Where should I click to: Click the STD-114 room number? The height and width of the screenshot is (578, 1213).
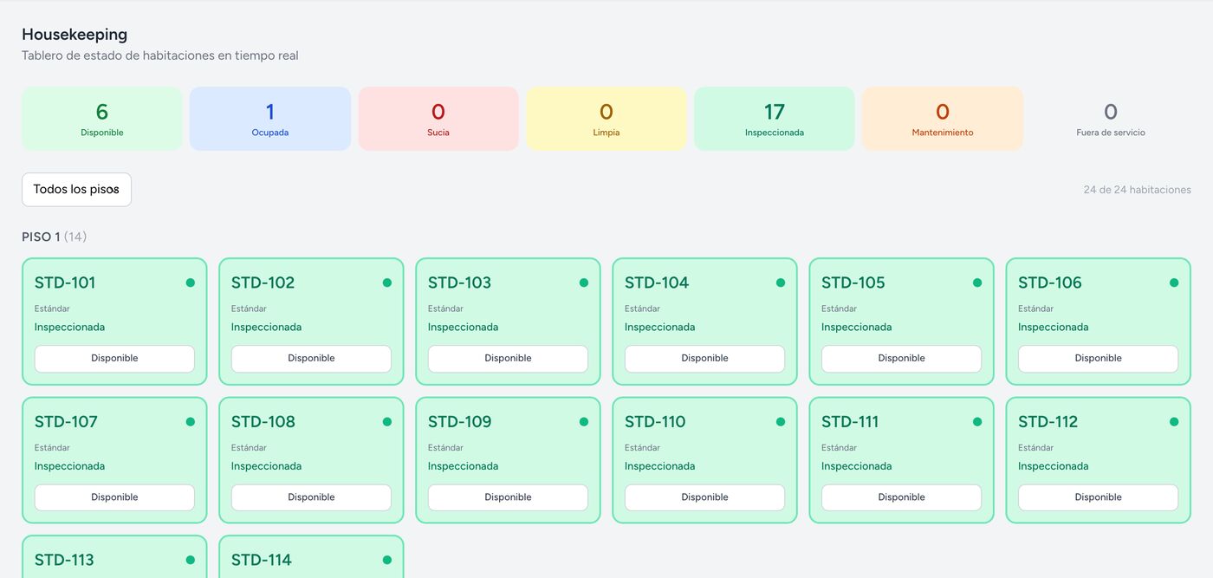262,560
